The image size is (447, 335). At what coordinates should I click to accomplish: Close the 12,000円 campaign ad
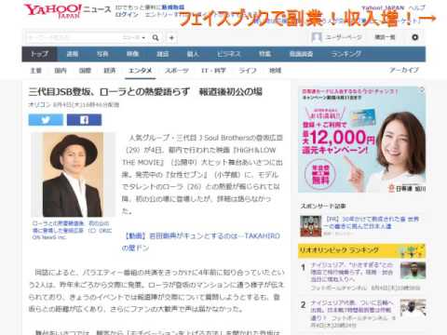click(422, 89)
